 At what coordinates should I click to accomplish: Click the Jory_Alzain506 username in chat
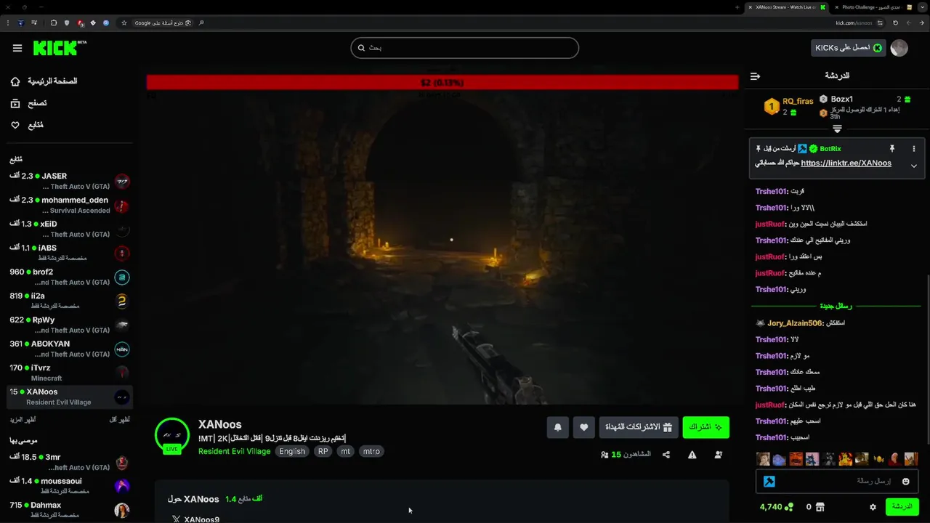coord(796,323)
